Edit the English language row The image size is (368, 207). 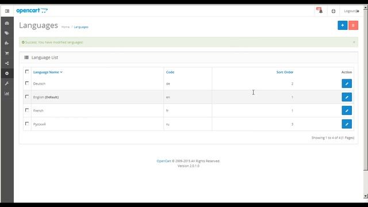click(x=347, y=97)
